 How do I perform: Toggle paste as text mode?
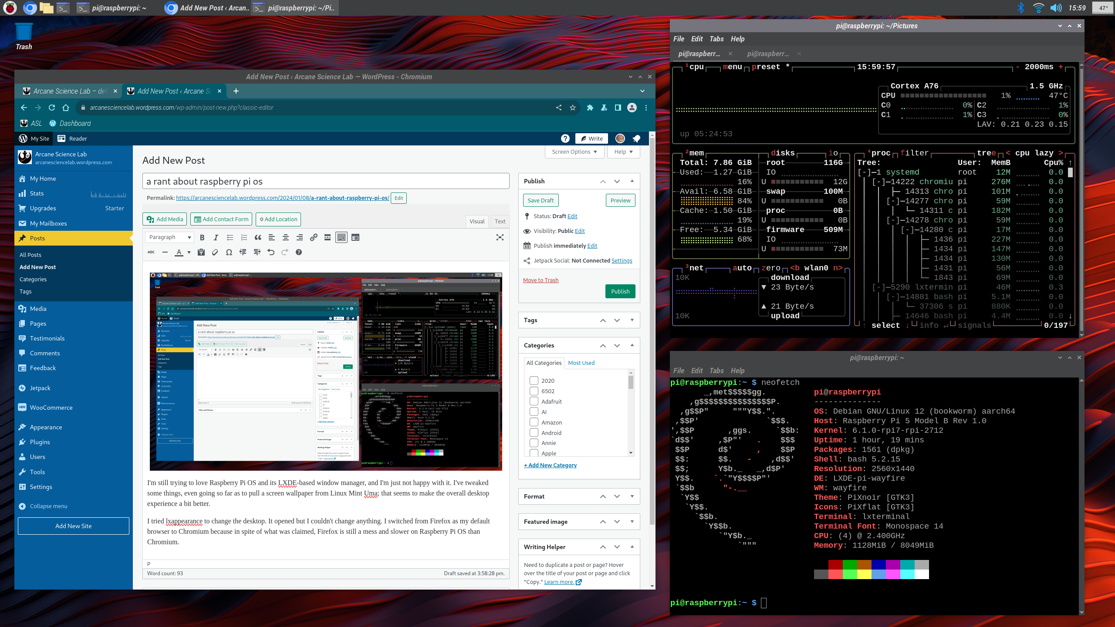click(201, 252)
